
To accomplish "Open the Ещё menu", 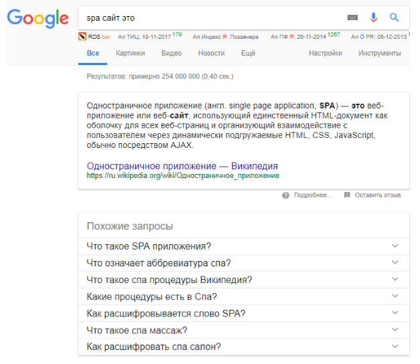I will click(x=249, y=54).
